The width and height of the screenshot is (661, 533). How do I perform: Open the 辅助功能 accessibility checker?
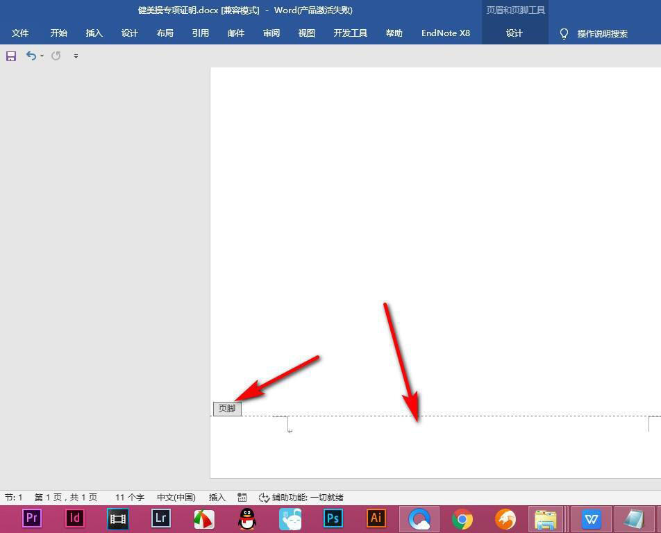[299, 497]
